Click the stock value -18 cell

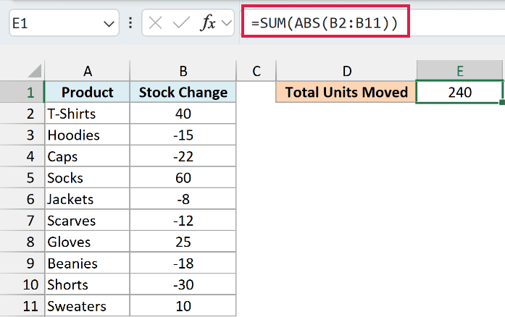coord(183,263)
